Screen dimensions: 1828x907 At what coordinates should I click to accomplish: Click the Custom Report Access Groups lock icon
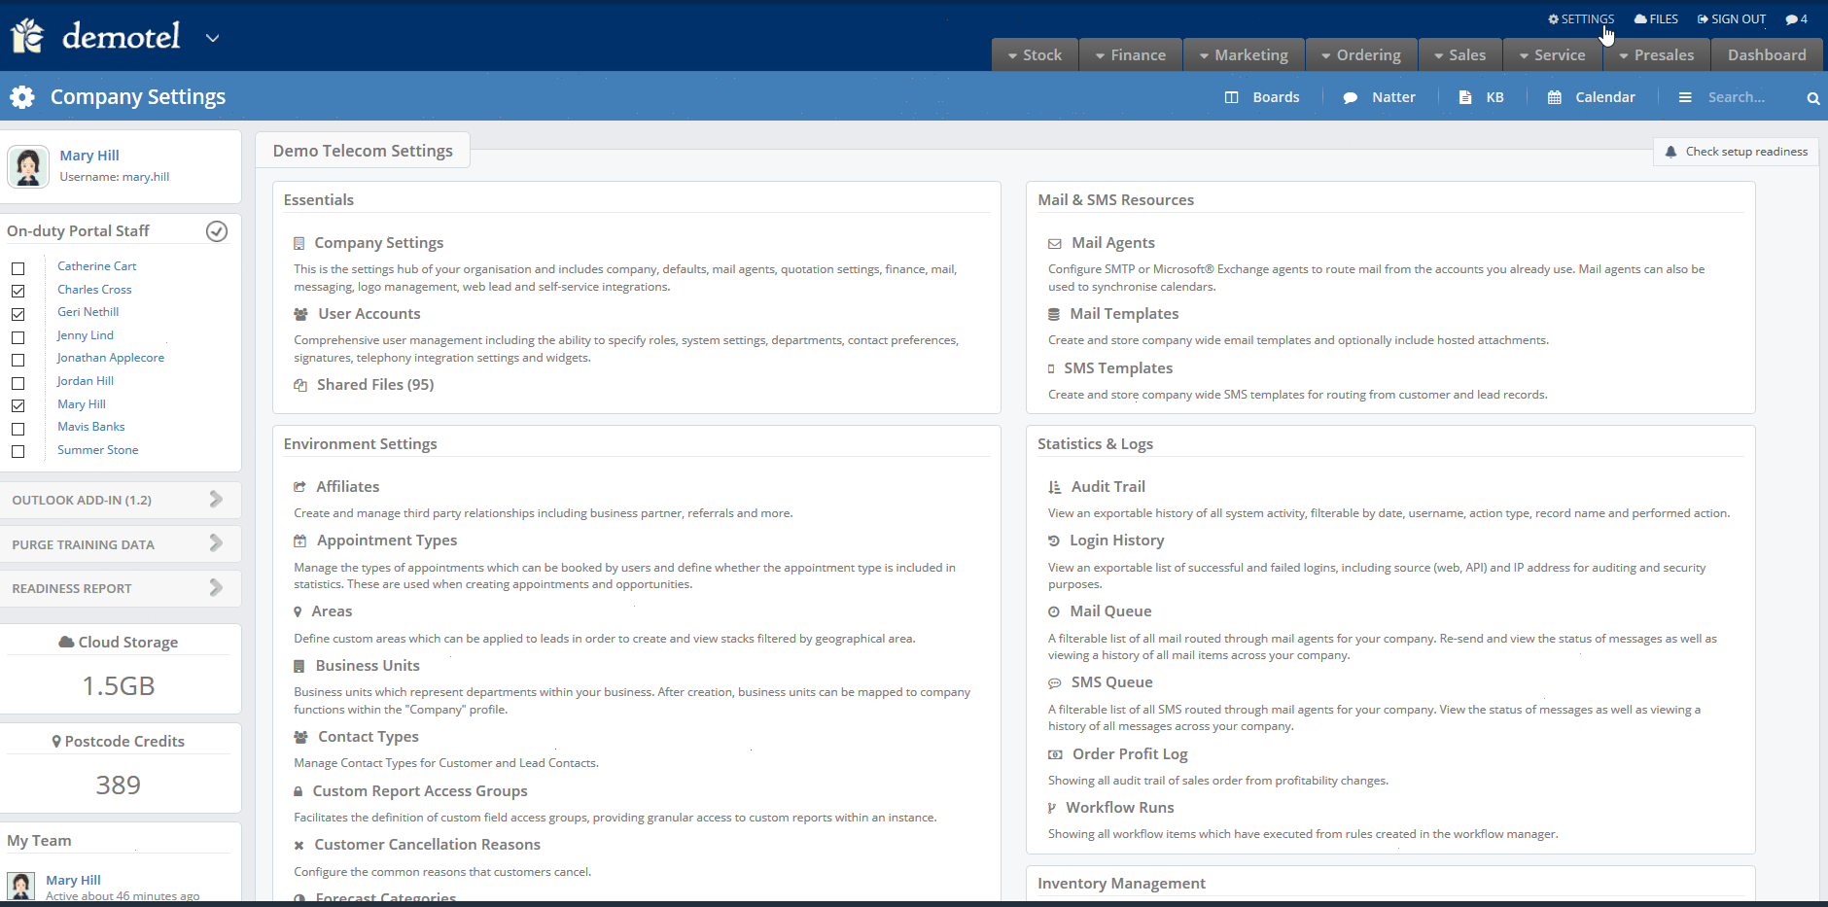point(298,791)
